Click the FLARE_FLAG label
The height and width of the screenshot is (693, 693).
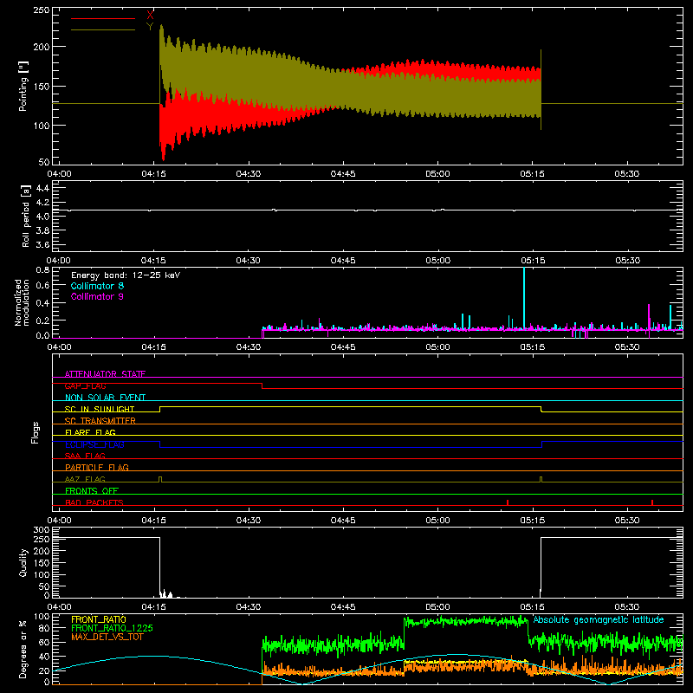tap(90, 432)
